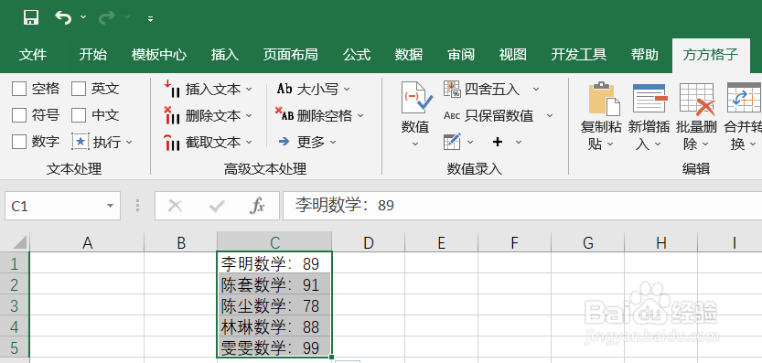Tick the 英文 checkbox

pos(79,89)
